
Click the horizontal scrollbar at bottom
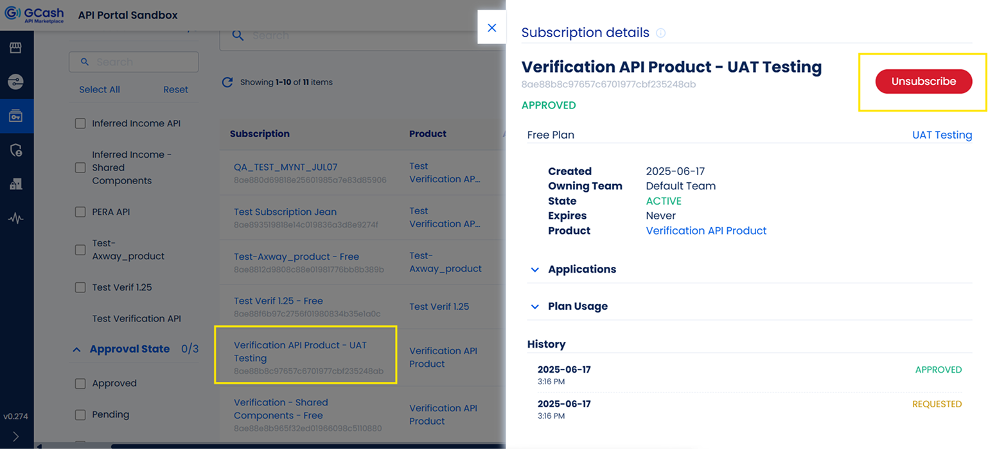pyautogui.click(x=308, y=446)
